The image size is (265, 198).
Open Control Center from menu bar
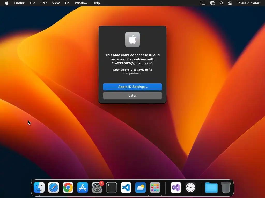pyautogui.click(x=230, y=3)
